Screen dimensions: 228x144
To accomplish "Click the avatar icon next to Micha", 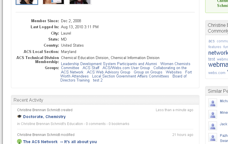I will [x=213, y=103].
